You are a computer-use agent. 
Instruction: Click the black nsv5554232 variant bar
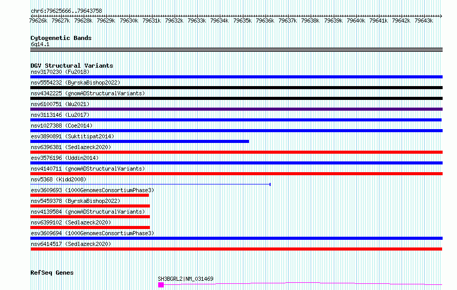click(236, 88)
